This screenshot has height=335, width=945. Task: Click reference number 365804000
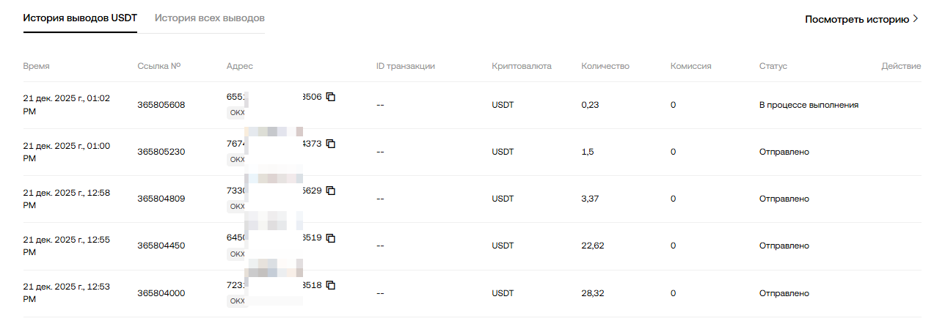161,293
